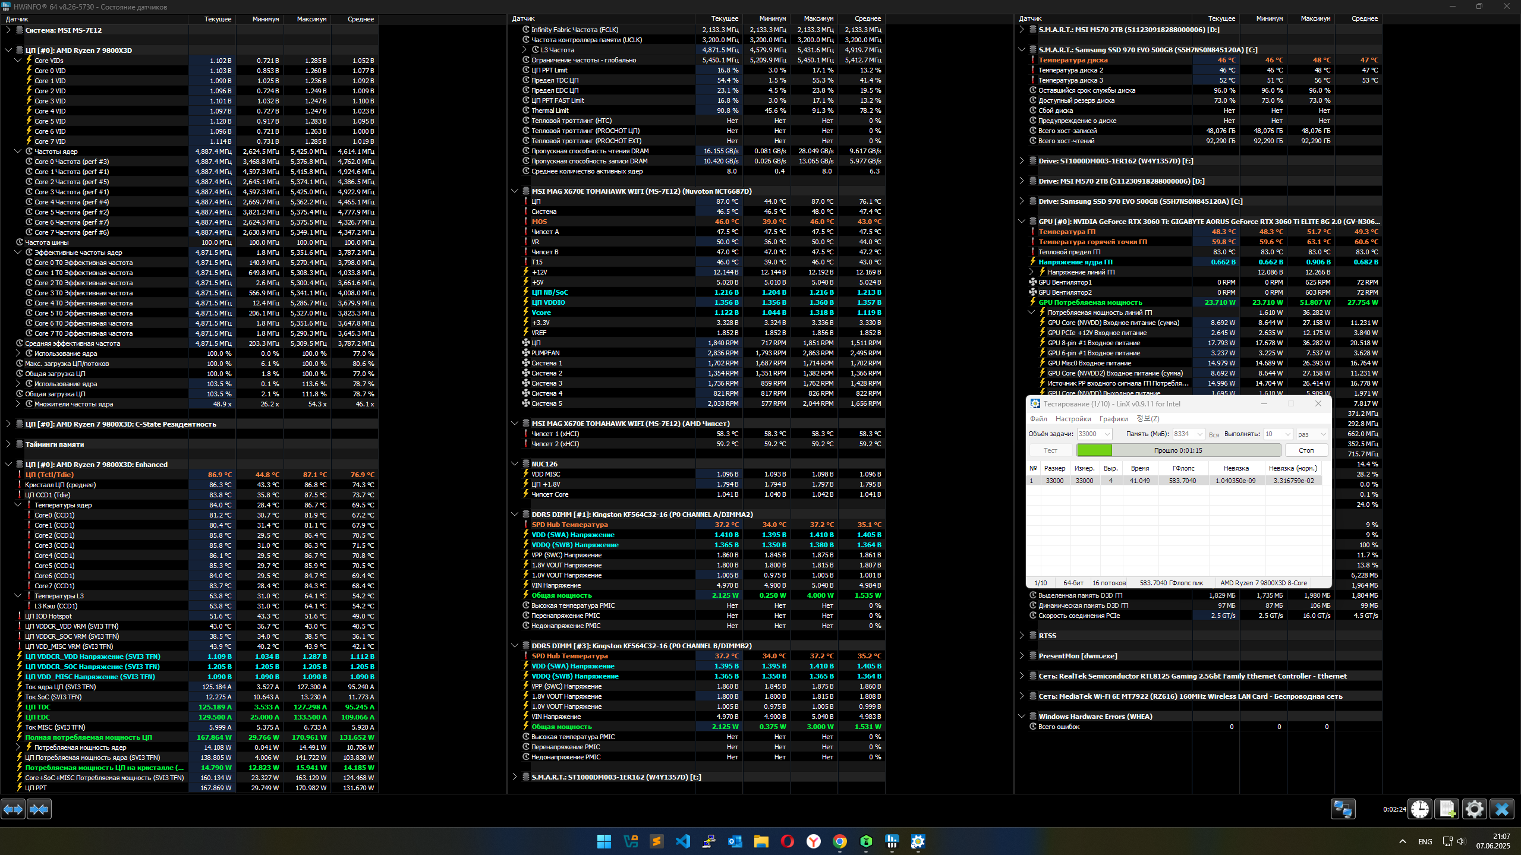This screenshot has height=855, width=1521.
Task: Click the expand columns left-right arrows icon
Action: click(x=13, y=809)
